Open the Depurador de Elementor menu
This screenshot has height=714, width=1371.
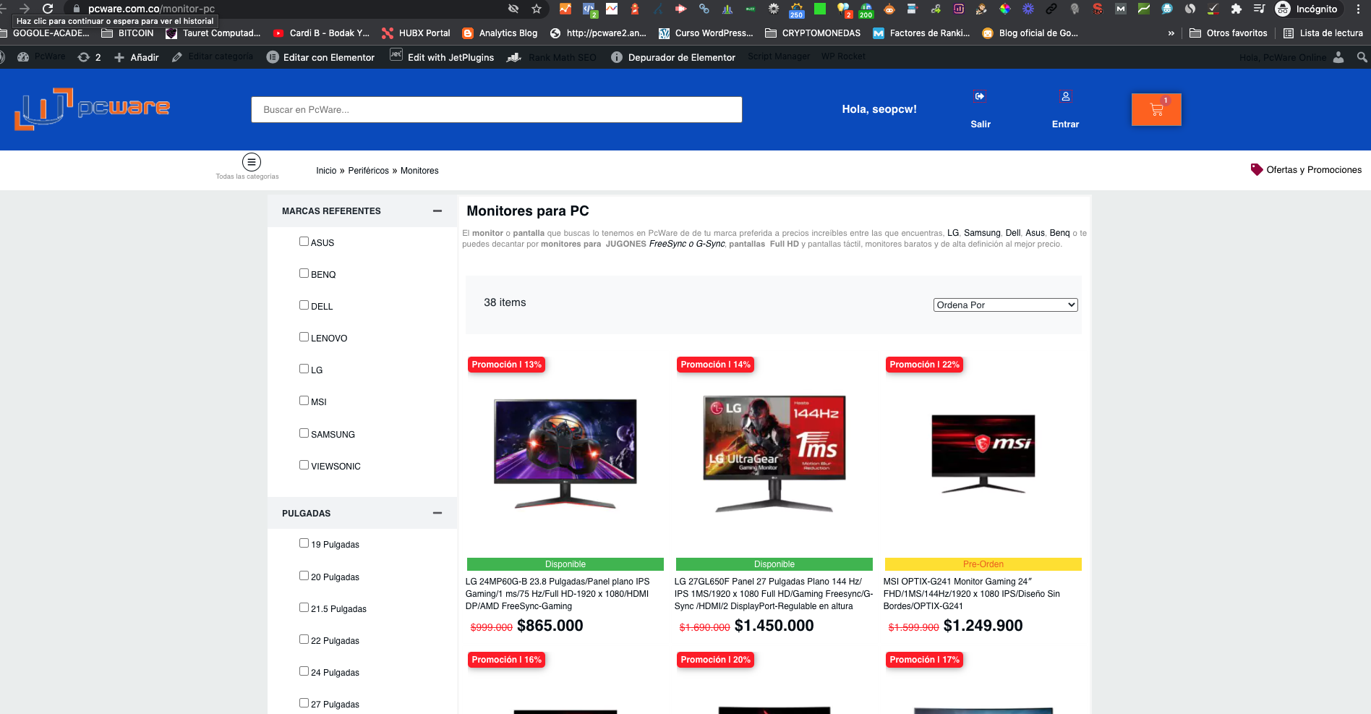point(673,57)
